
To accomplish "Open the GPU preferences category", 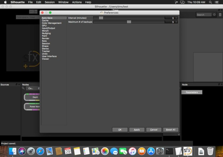I will pyautogui.click(x=44, y=25).
